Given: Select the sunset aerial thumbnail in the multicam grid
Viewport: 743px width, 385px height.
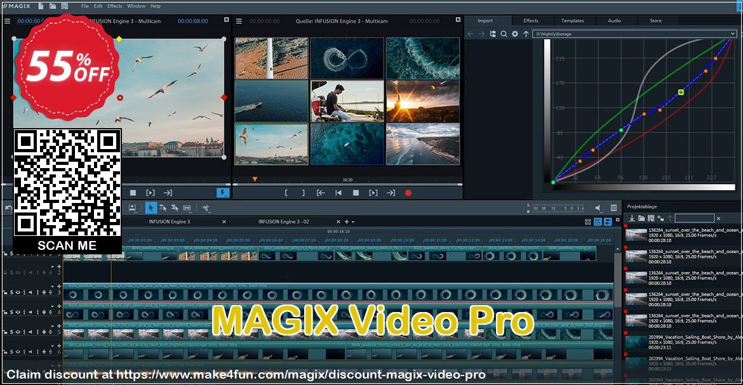Looking at the screenshot, I should (x=423, y=101).
